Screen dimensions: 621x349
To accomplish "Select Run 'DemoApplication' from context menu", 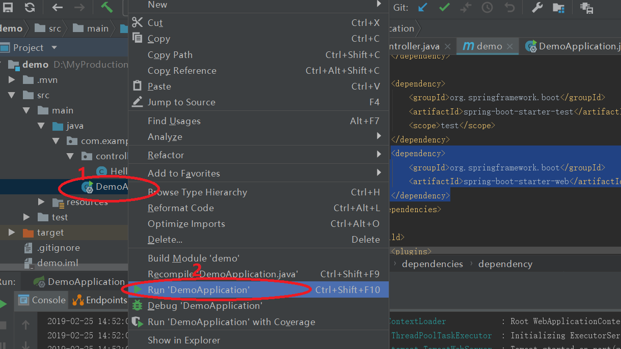I will point(199,290).
